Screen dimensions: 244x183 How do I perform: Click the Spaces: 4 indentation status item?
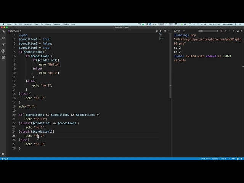tap(216, 159)
